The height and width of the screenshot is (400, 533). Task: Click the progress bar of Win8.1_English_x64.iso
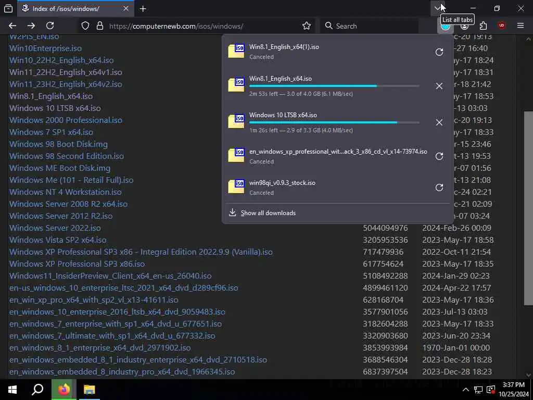tap(334, 86)
